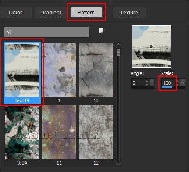The height and width of the screenshot is (172, 189).
Task: Decrease the Angle value with down arrow
Action: coord(147,85)
